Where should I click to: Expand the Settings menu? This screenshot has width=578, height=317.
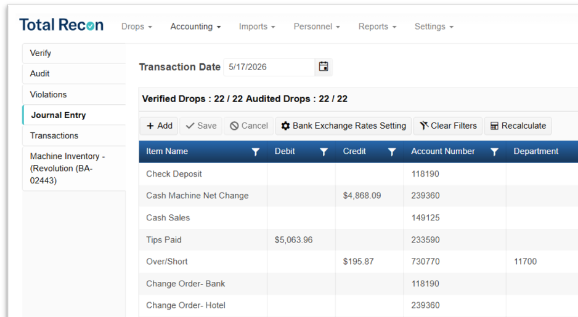[434, 26]
